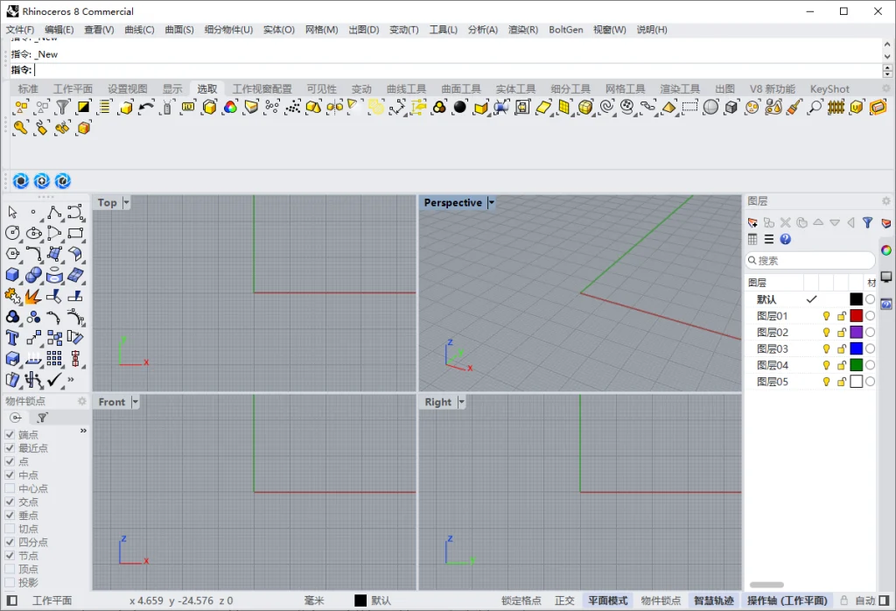Click 操作轴 (工作平面) in status bar
Viewport: 896px width, 611px height.
[787, 600]
